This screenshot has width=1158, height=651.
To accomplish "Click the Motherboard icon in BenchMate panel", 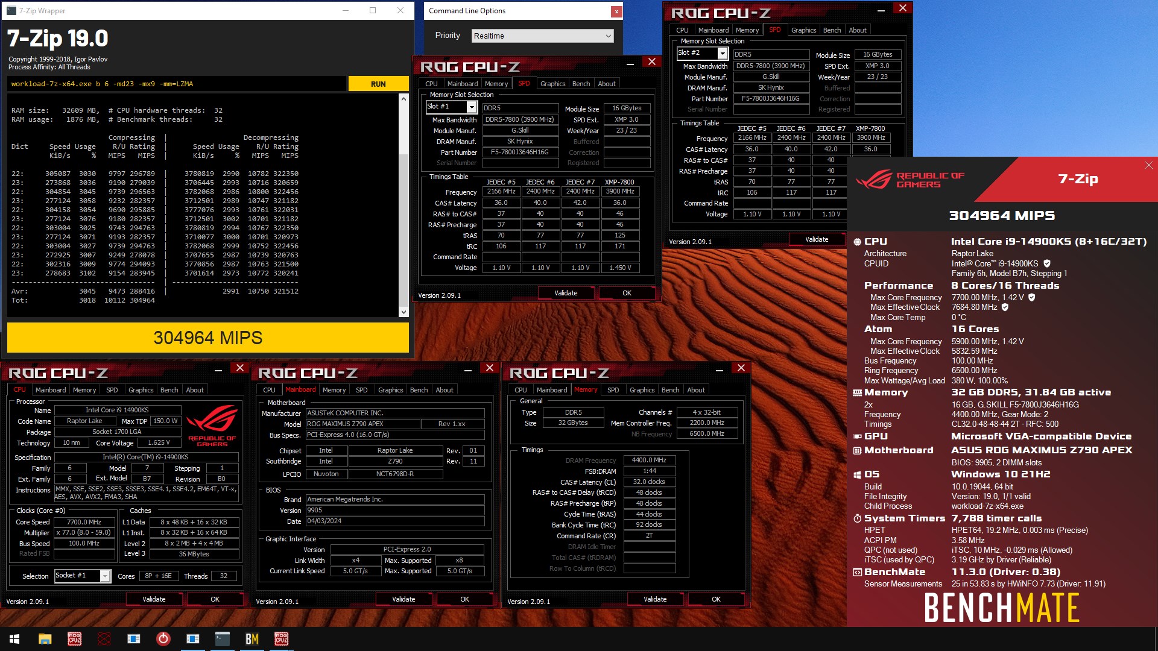I will 857,450.
